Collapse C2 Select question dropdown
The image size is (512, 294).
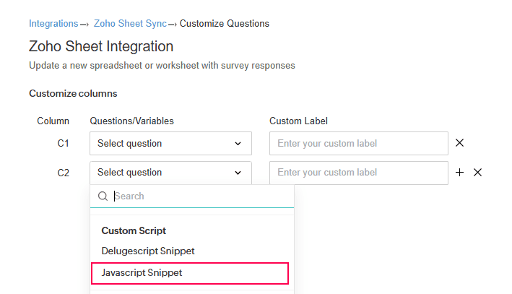point(170,173)
